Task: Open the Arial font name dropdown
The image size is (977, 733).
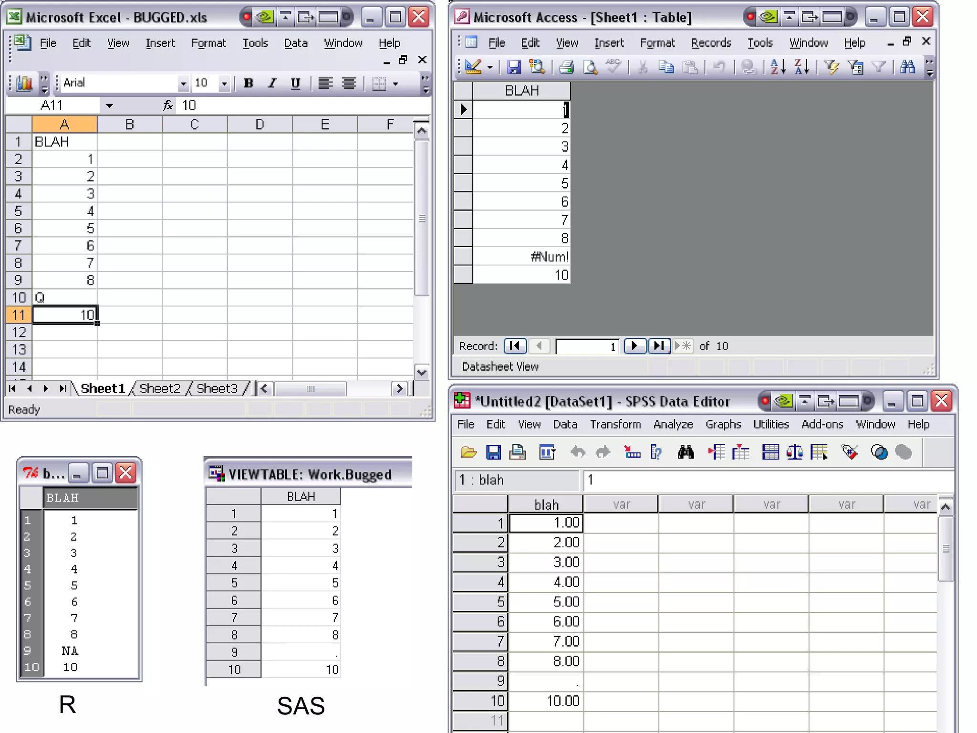Action: click(x=183, y=84)
